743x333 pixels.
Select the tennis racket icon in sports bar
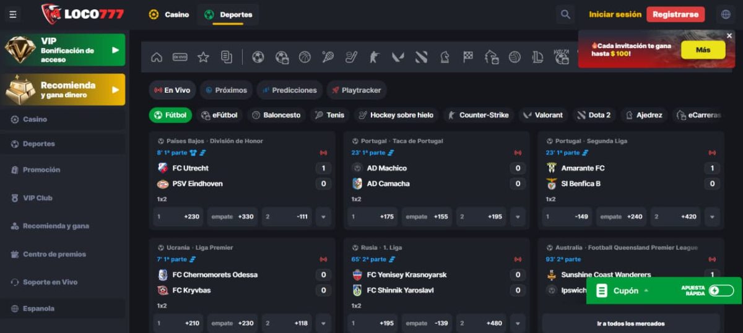pyautogui.click(x=328, y=57)
